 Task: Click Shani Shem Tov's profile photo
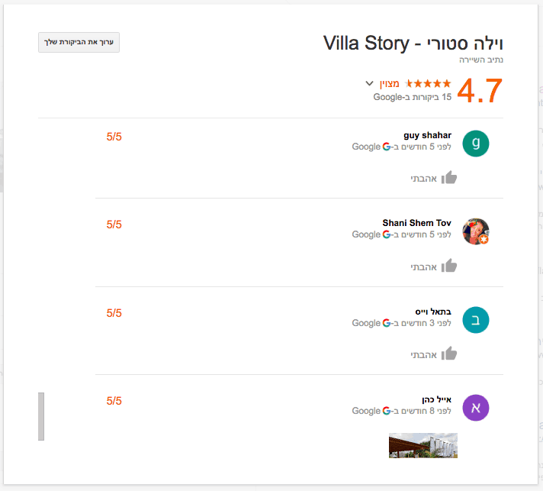point(476,231)
